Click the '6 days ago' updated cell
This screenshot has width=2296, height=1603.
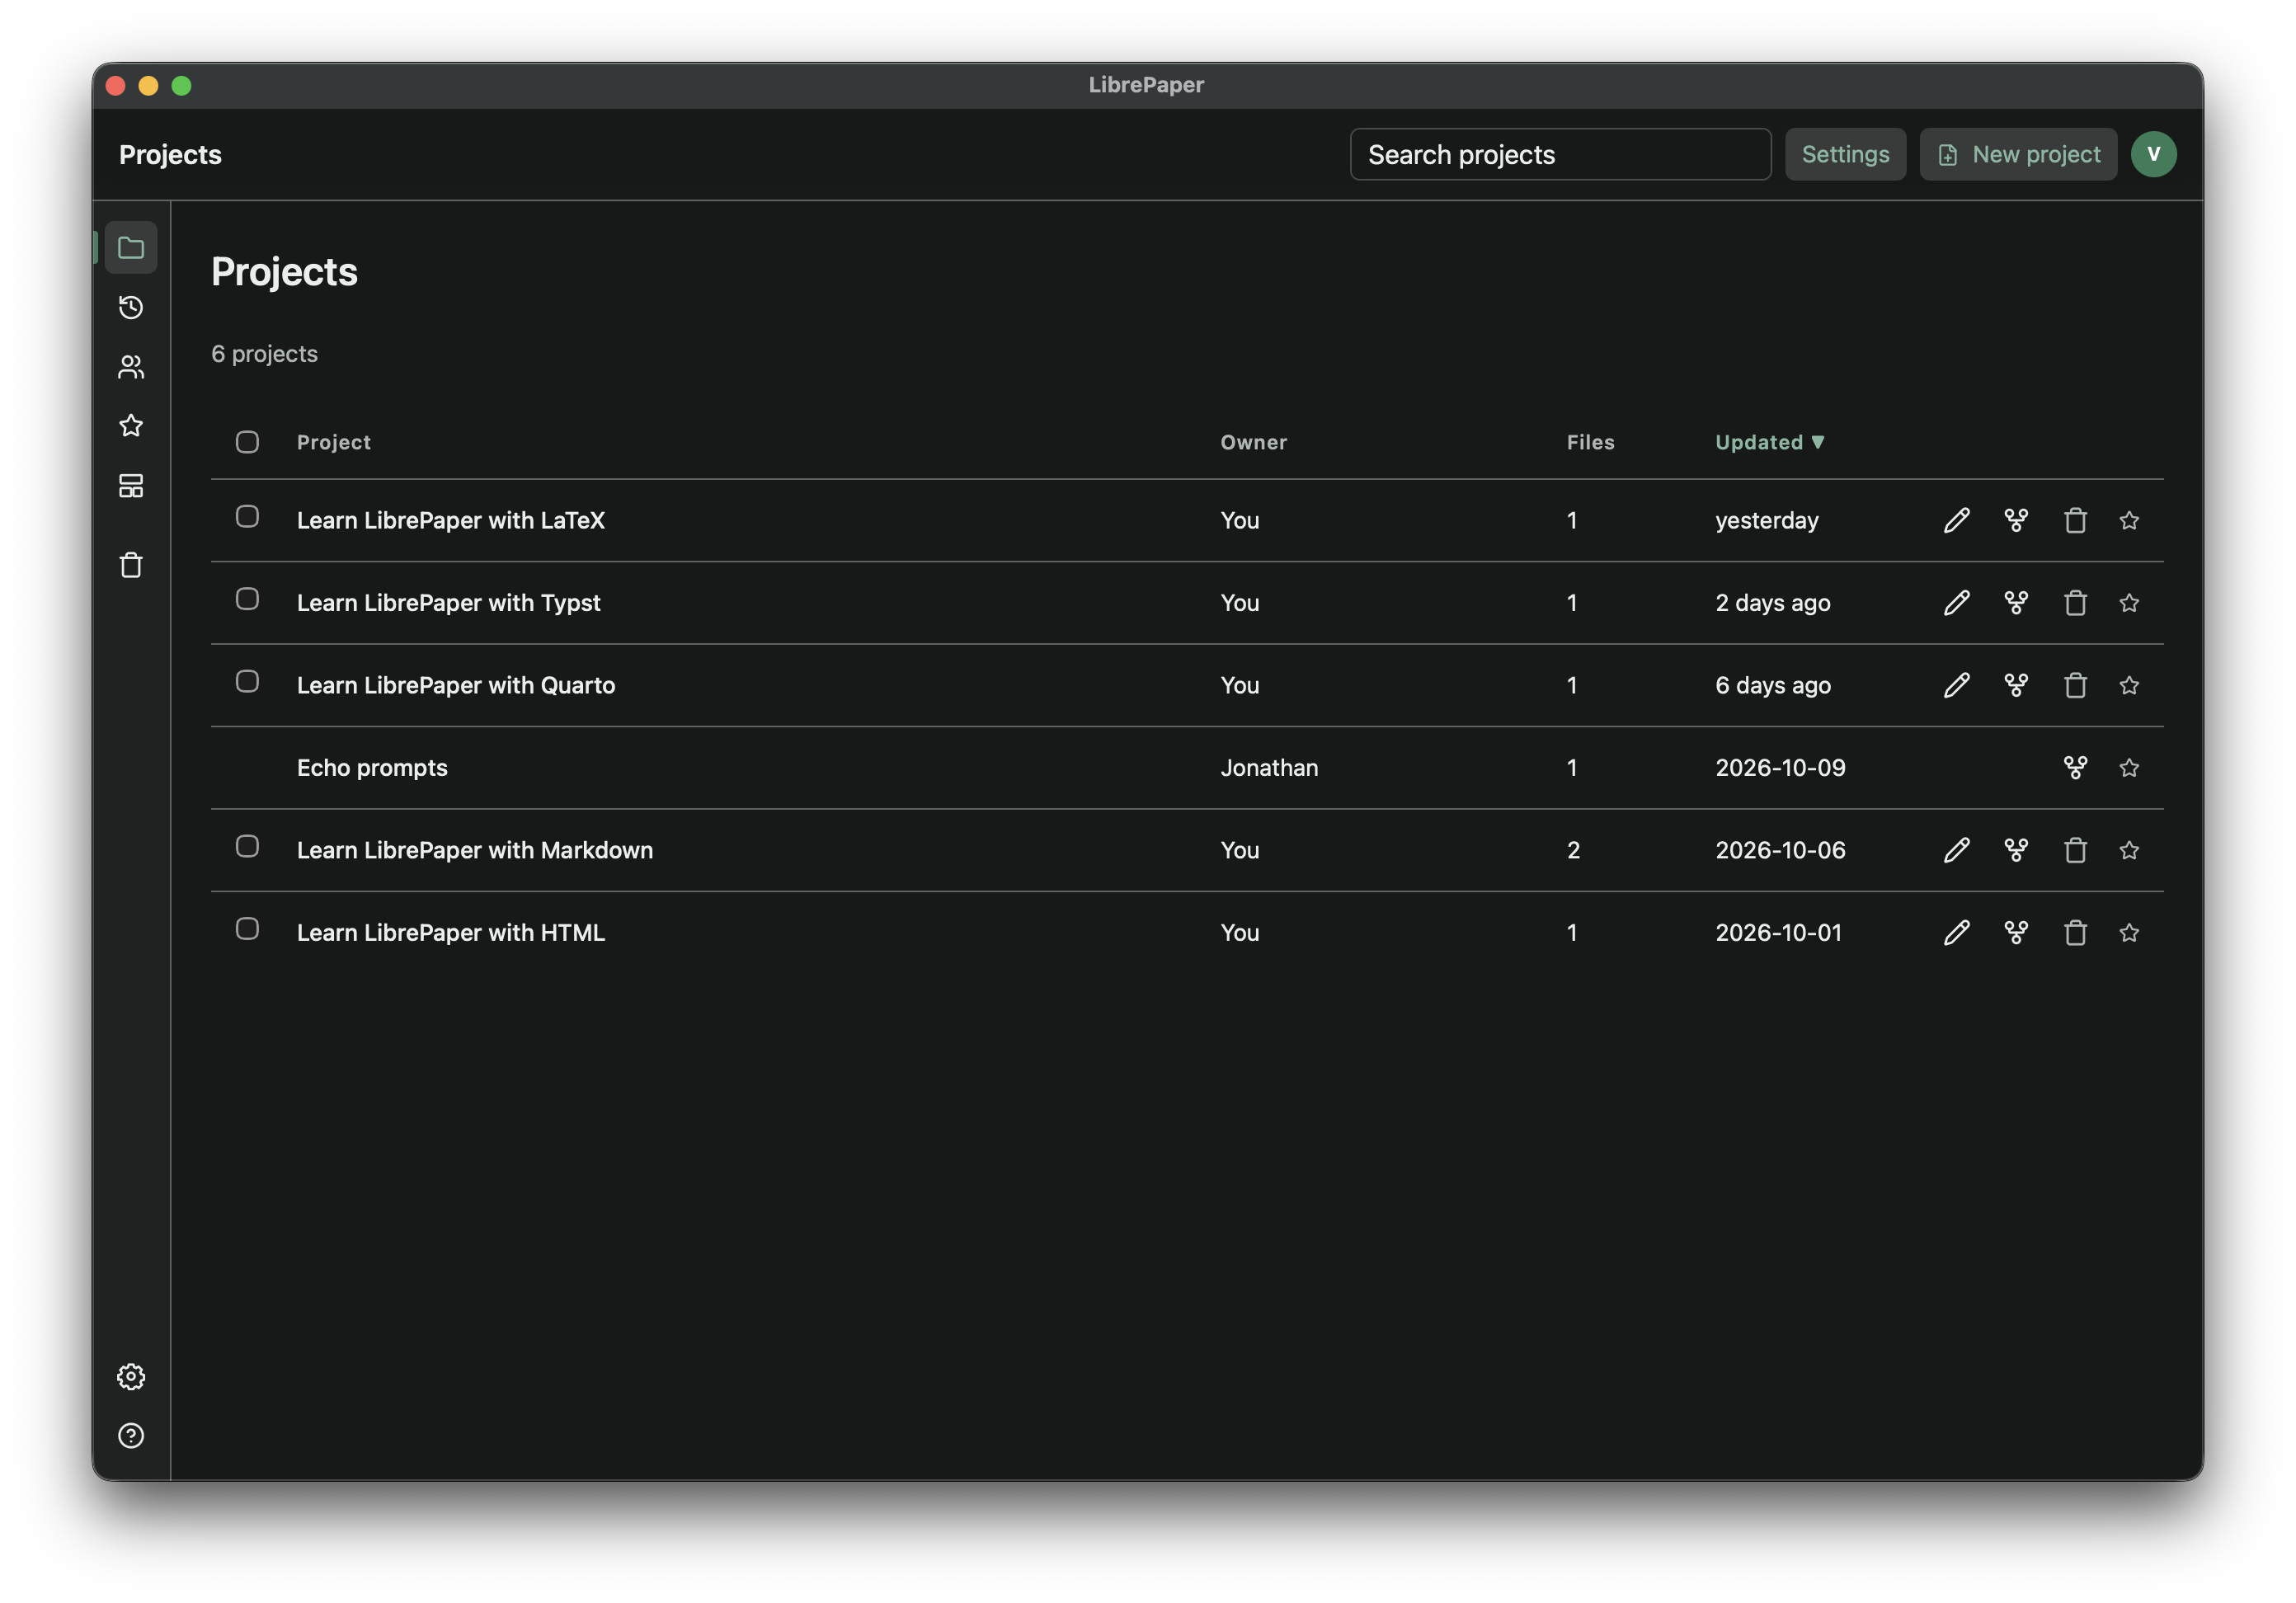pyautogui.click(x=1772, y=685)
